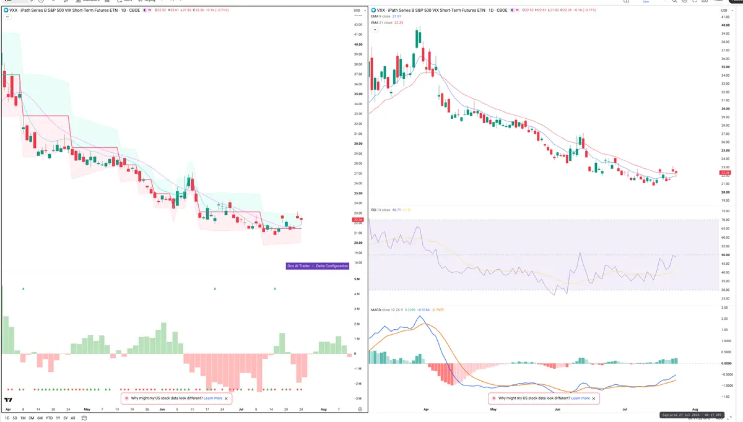Click the Aug label on right chart time axis
Viewport: 743px width, 422px height.
695,410
